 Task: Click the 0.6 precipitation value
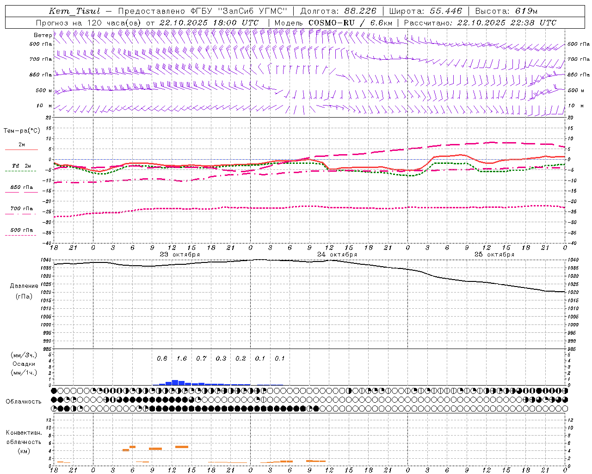tap(162, 358)
